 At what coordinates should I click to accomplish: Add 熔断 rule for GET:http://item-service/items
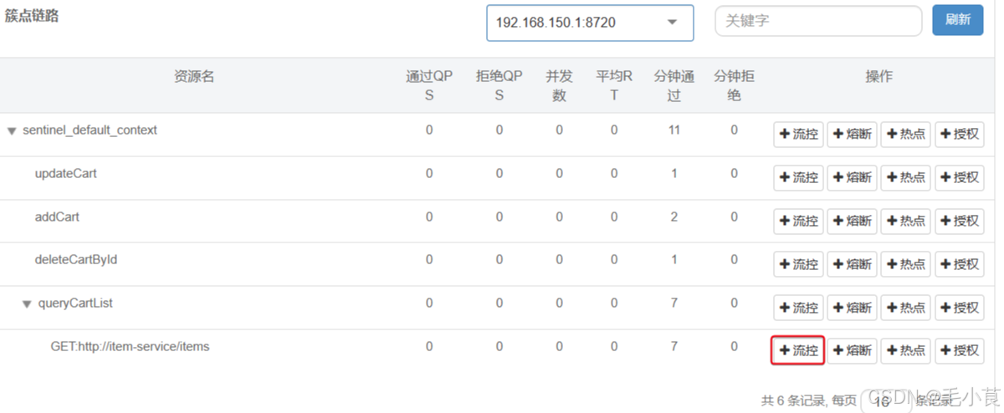click(852, 351)
